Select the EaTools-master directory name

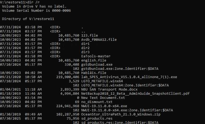pyautogui.click(x=96, y=56)
